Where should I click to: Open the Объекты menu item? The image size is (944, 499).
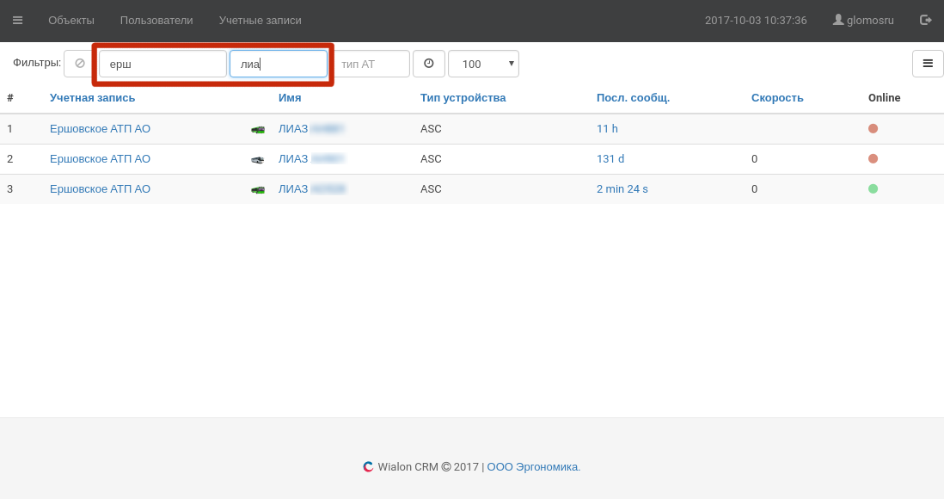pyautogui.click(x=71, y=20)
